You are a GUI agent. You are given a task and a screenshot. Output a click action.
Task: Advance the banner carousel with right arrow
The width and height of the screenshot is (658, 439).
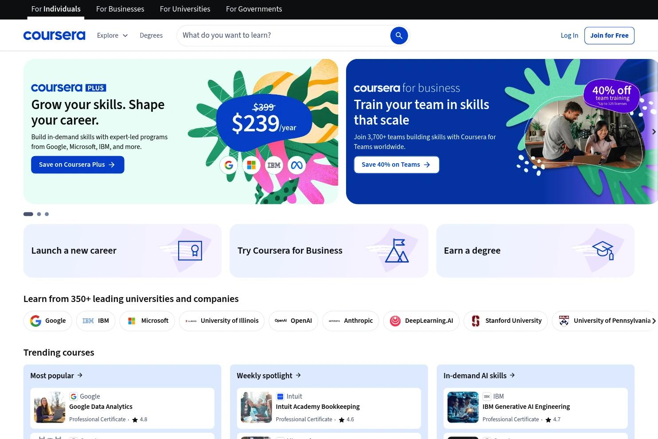coord(654,132)
